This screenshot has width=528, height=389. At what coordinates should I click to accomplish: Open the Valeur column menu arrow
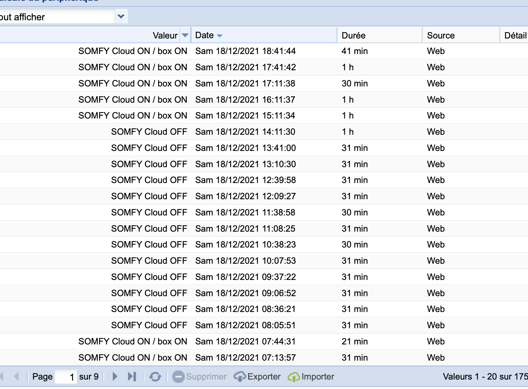tap(185, 35)
